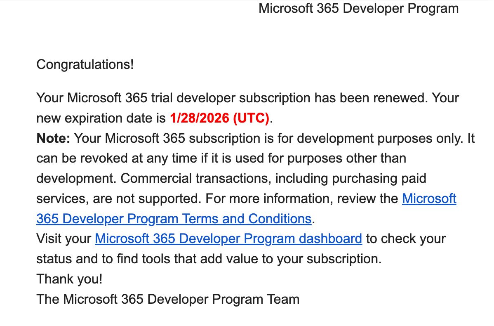Click the red 1/28/2026 (UTC) expiration date

(x=219, y=118)
